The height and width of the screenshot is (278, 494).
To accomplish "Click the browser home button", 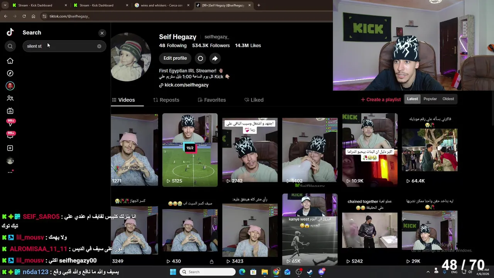I will tap(33, 16).
